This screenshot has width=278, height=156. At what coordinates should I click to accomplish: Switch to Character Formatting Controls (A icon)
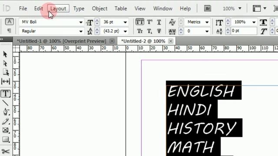pyautogui.click(x=9, y=22)
